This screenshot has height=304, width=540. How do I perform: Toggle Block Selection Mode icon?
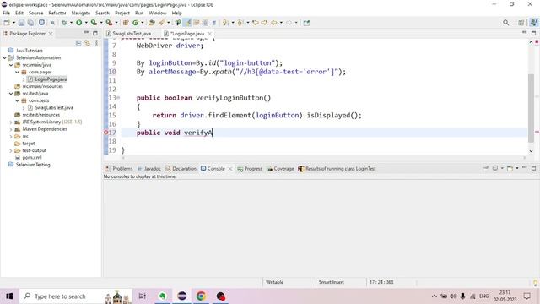click(205, 23)
